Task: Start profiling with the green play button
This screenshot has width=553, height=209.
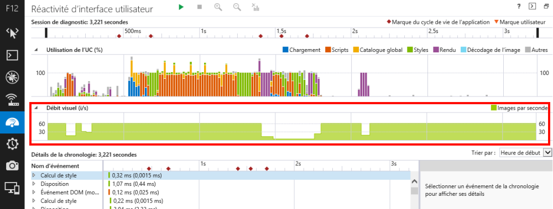Action: (181, 7)
